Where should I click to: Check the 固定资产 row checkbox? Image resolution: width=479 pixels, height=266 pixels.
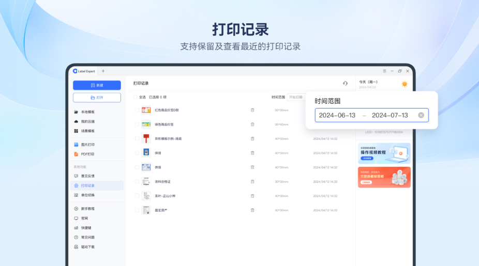[137, 210]
